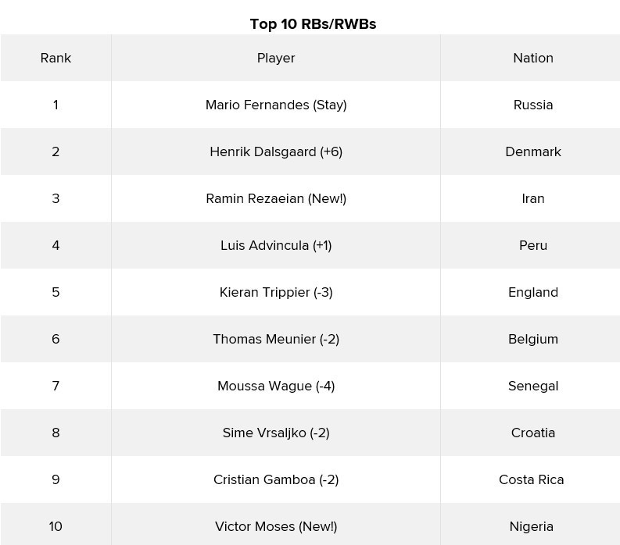The image size is (620, 545).
Task: Select rank number 10 cell
Action: point(56,526)
